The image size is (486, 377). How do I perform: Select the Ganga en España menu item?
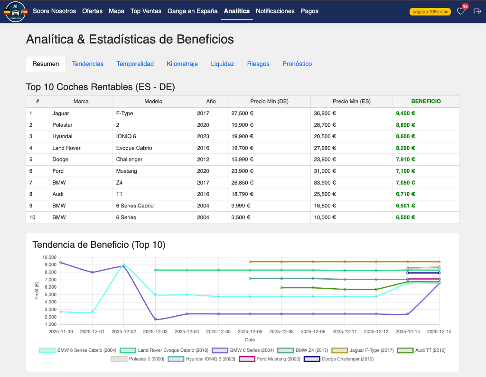pos(192,11)
